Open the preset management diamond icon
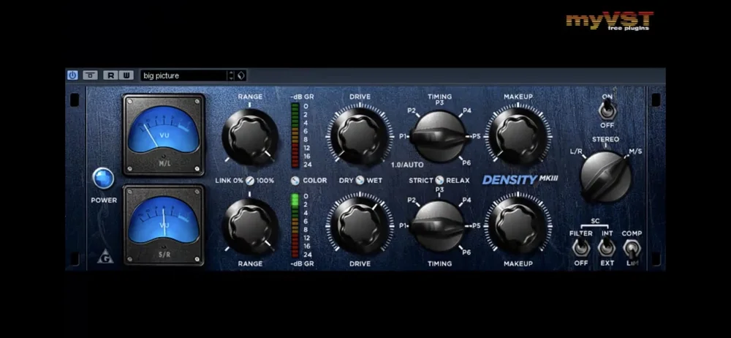Screen dimensions: 731x338 [241, 75]
